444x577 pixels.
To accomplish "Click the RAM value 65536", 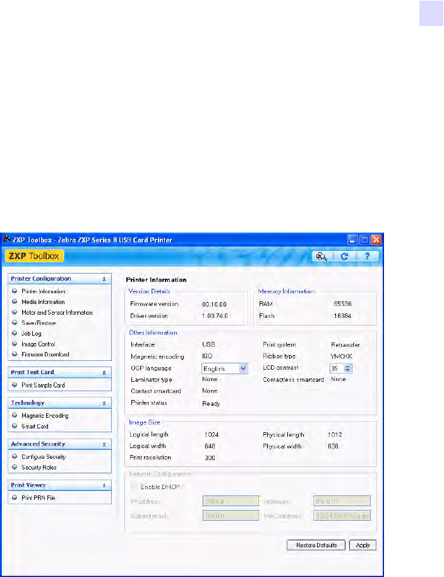I will [x=342, y=303].
